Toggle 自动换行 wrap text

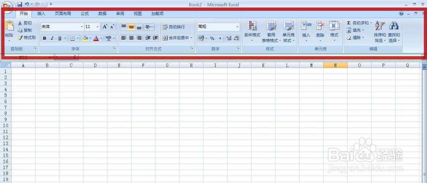[x=174, y=26]
